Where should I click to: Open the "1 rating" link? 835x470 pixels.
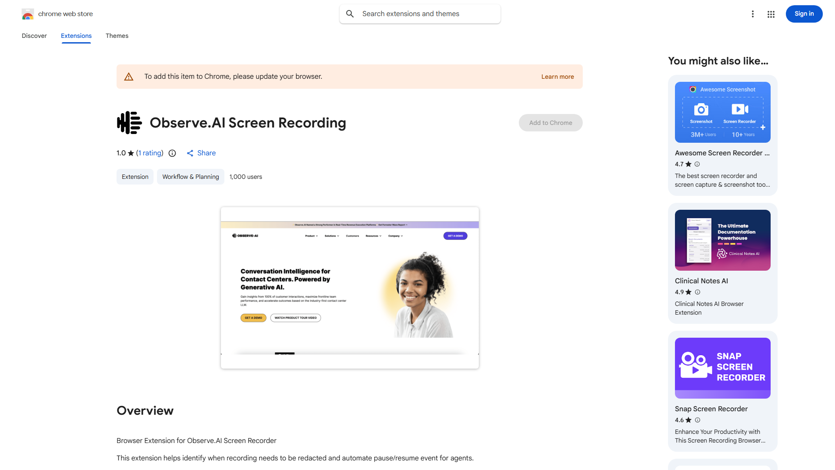pyautogui.click(x=149, y=153)
